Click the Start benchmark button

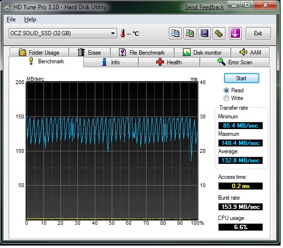point(241,78)
